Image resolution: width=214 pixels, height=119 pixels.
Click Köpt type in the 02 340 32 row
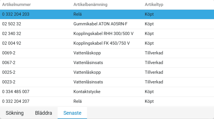149,34
